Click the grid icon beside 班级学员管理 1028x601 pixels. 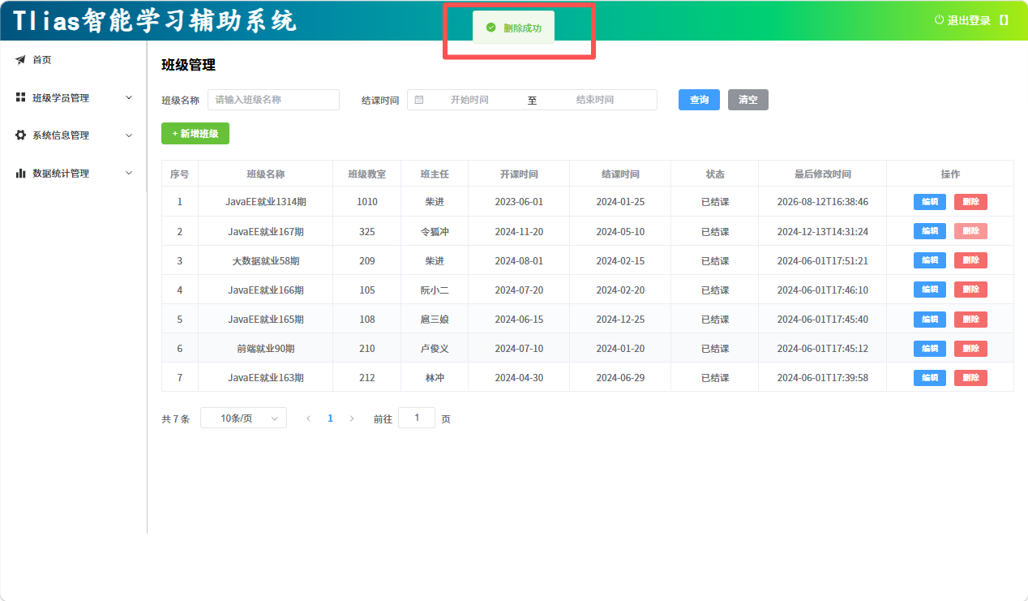(x=20, y=97)
